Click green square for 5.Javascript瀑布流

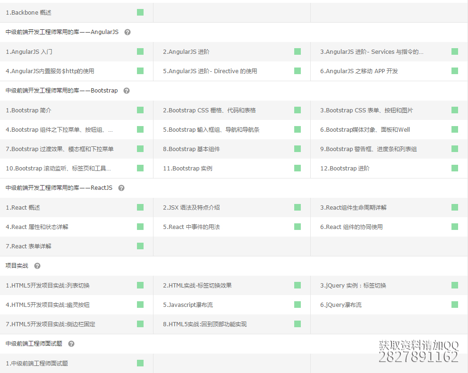[x=297, y=305]
